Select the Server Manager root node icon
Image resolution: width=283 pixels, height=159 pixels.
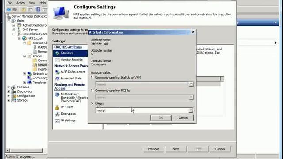click(9, 16)
